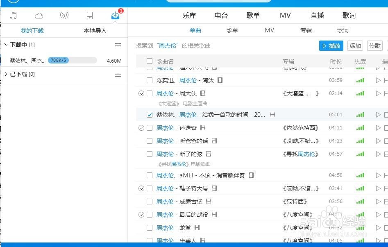Expand the versions arrow beside 迷迭香

click(x=141, y=128)
